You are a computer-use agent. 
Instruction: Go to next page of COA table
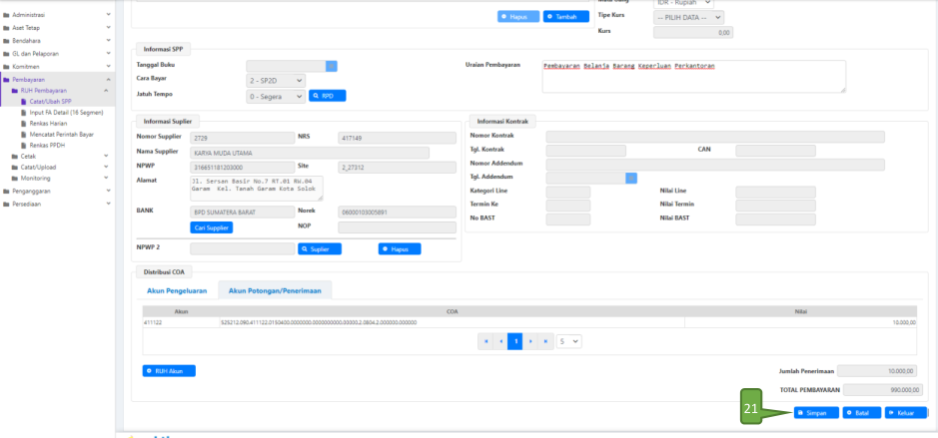pyautogui.click(x=531, y=341)
